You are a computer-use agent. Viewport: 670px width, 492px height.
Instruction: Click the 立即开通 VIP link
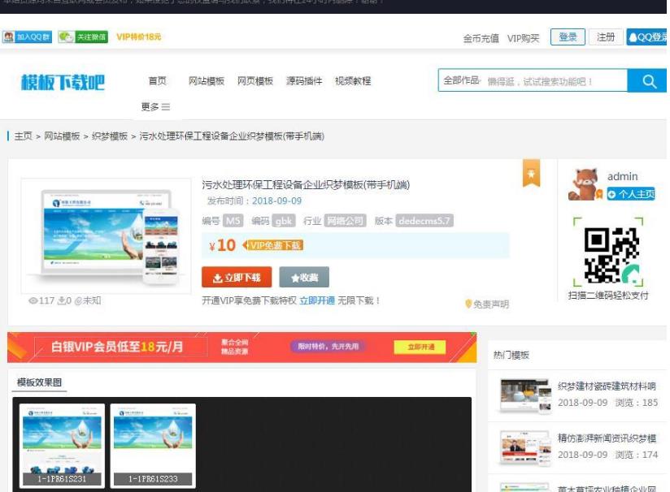[317, 301]
